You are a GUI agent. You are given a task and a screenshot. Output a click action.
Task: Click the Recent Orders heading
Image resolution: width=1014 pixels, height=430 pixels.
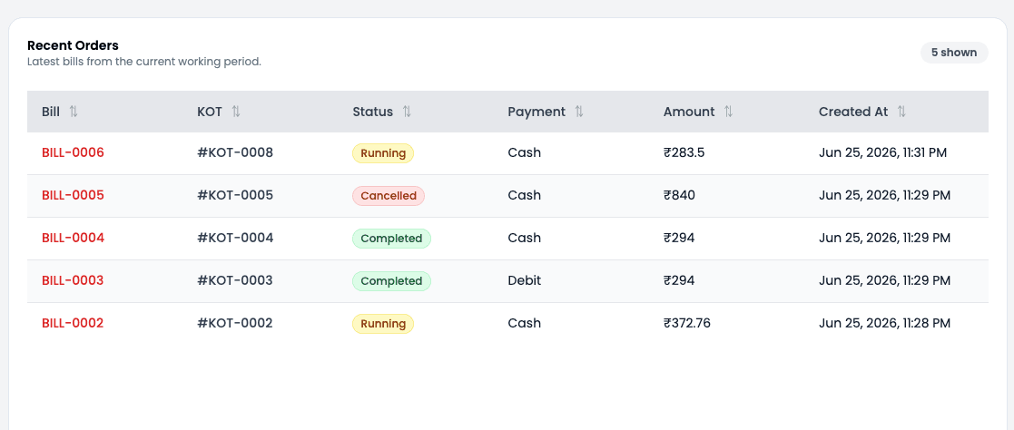(73, 46)
